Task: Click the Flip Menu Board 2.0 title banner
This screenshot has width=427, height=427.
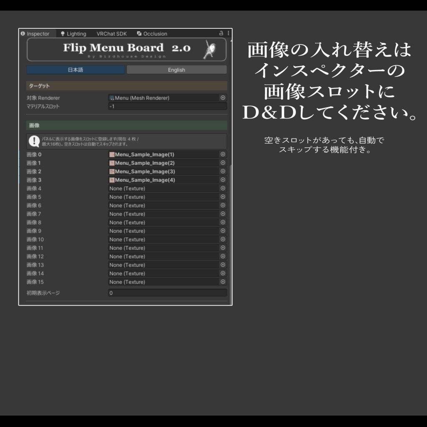Action: 127,49
